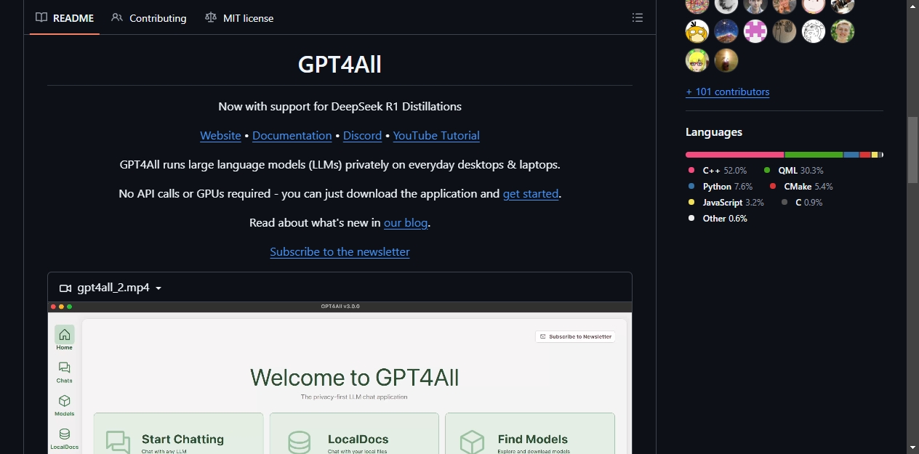Open the candle flame contributor avatar

click(x=726, y=60)
